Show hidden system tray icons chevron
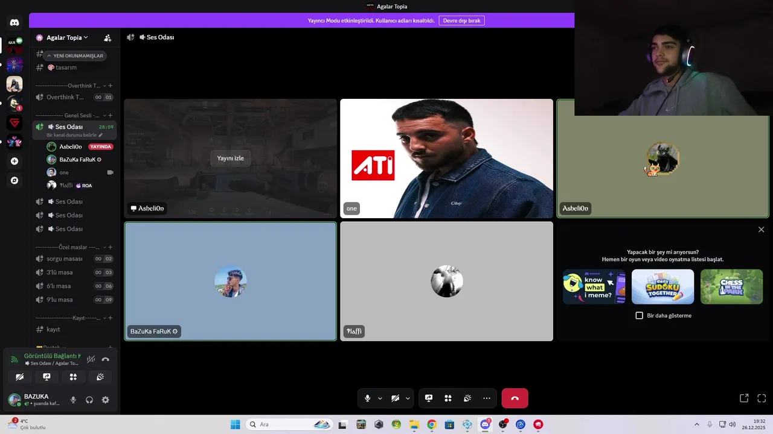This screenshot has width=773, height=434. coord(696,424)
